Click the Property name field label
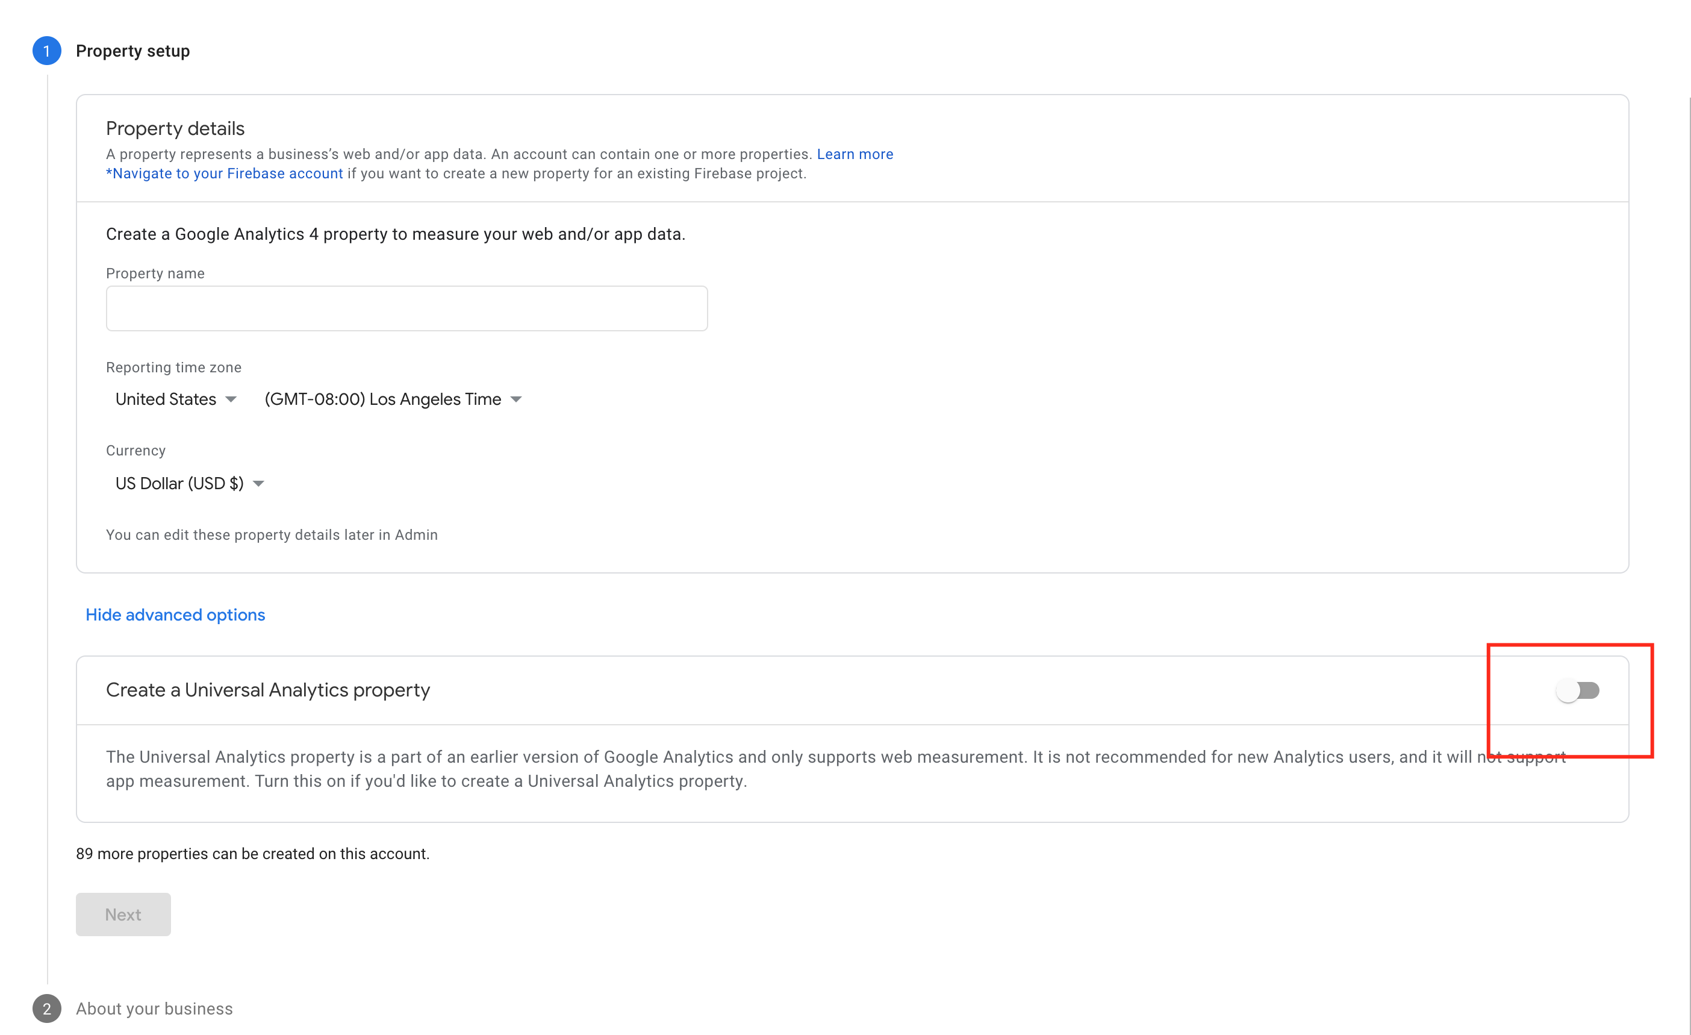Image resolution: width=1691 pixels, height=1035 pixels. tap(155, 273)
